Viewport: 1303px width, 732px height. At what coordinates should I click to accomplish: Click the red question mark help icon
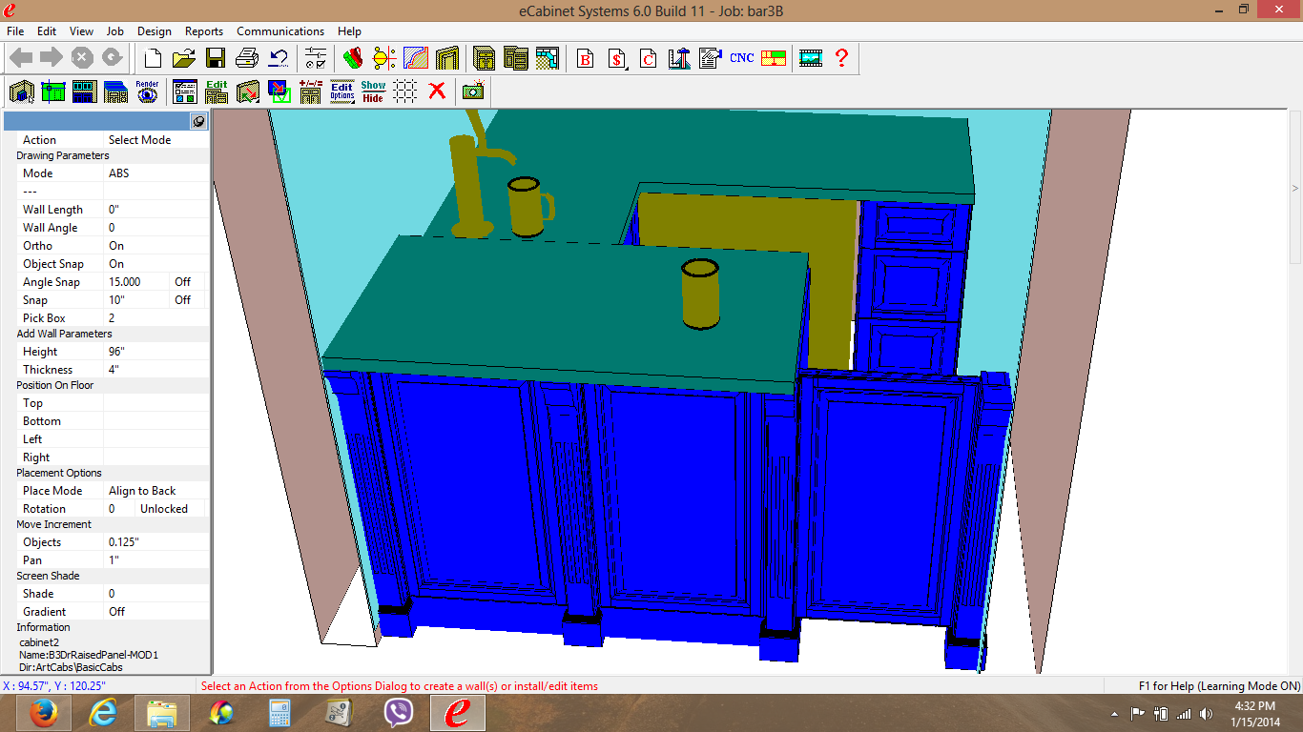point(841,58)
